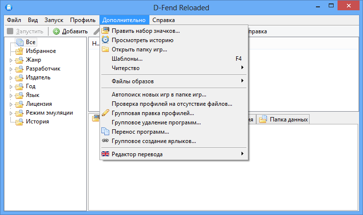Viewport: 363px width, 215px height.
Task: Open the Справка menu
Action: [x=163, y=20]
